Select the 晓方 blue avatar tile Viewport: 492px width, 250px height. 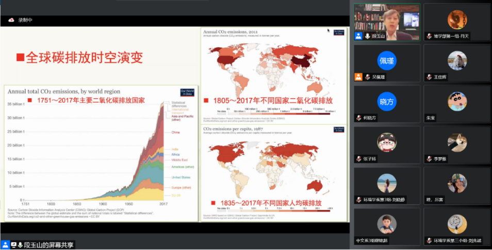click(x=387, y=101)
